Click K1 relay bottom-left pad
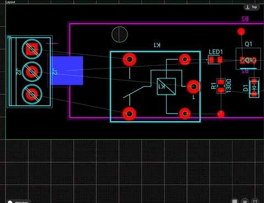 tap(129, 114)
